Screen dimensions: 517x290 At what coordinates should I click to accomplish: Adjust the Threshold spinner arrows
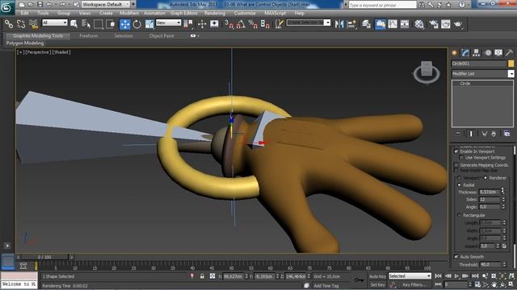pyautogui.click(x=504, y=264)
